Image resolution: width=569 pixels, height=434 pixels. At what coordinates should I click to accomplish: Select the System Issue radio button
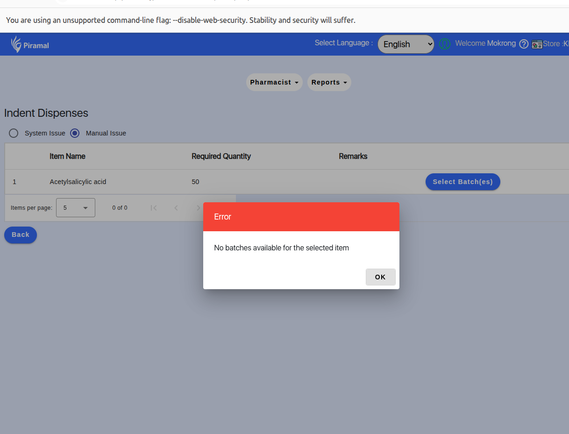(x=14, y=133)
